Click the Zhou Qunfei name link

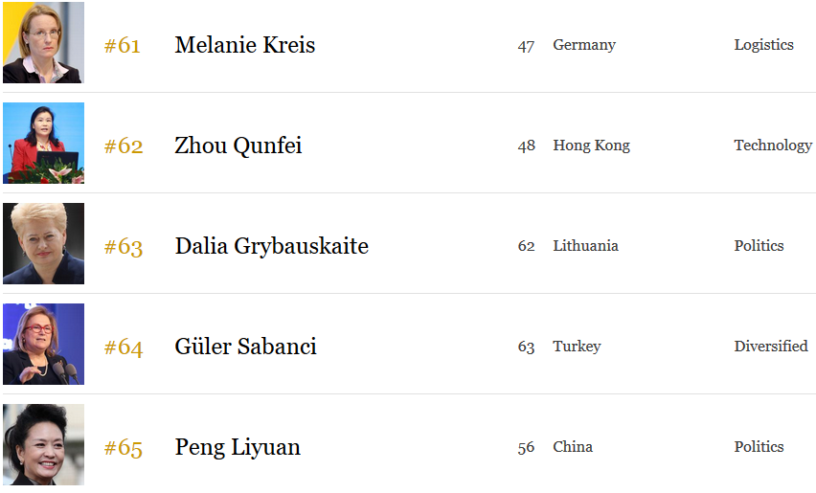click(238, 146)
